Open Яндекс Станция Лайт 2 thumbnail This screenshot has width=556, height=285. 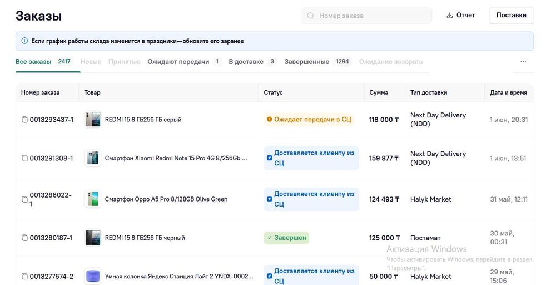pos(92,276)
